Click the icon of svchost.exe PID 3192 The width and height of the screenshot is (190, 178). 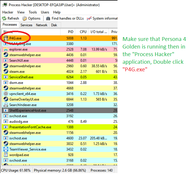tap(6, 116)
